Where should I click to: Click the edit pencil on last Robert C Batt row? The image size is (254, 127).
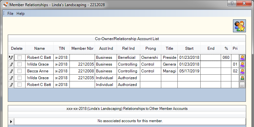(x=11, y=85)
